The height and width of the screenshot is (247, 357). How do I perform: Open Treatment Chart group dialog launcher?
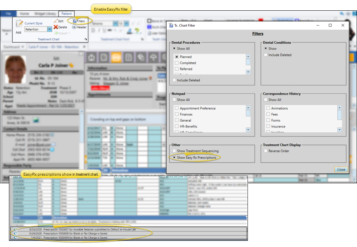point(85,40)
